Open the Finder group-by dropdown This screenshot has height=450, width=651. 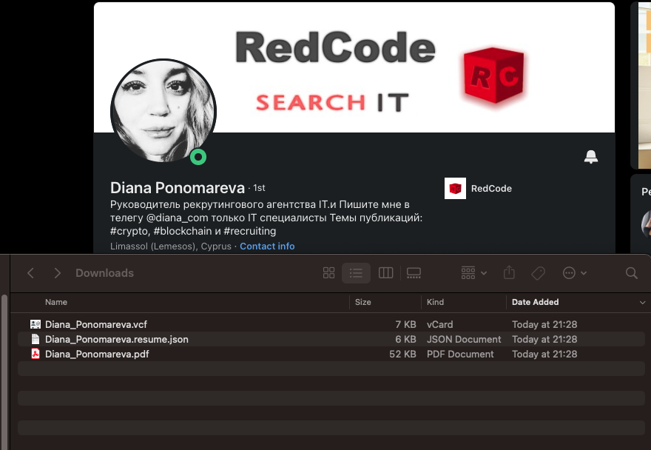pos(473,273)
